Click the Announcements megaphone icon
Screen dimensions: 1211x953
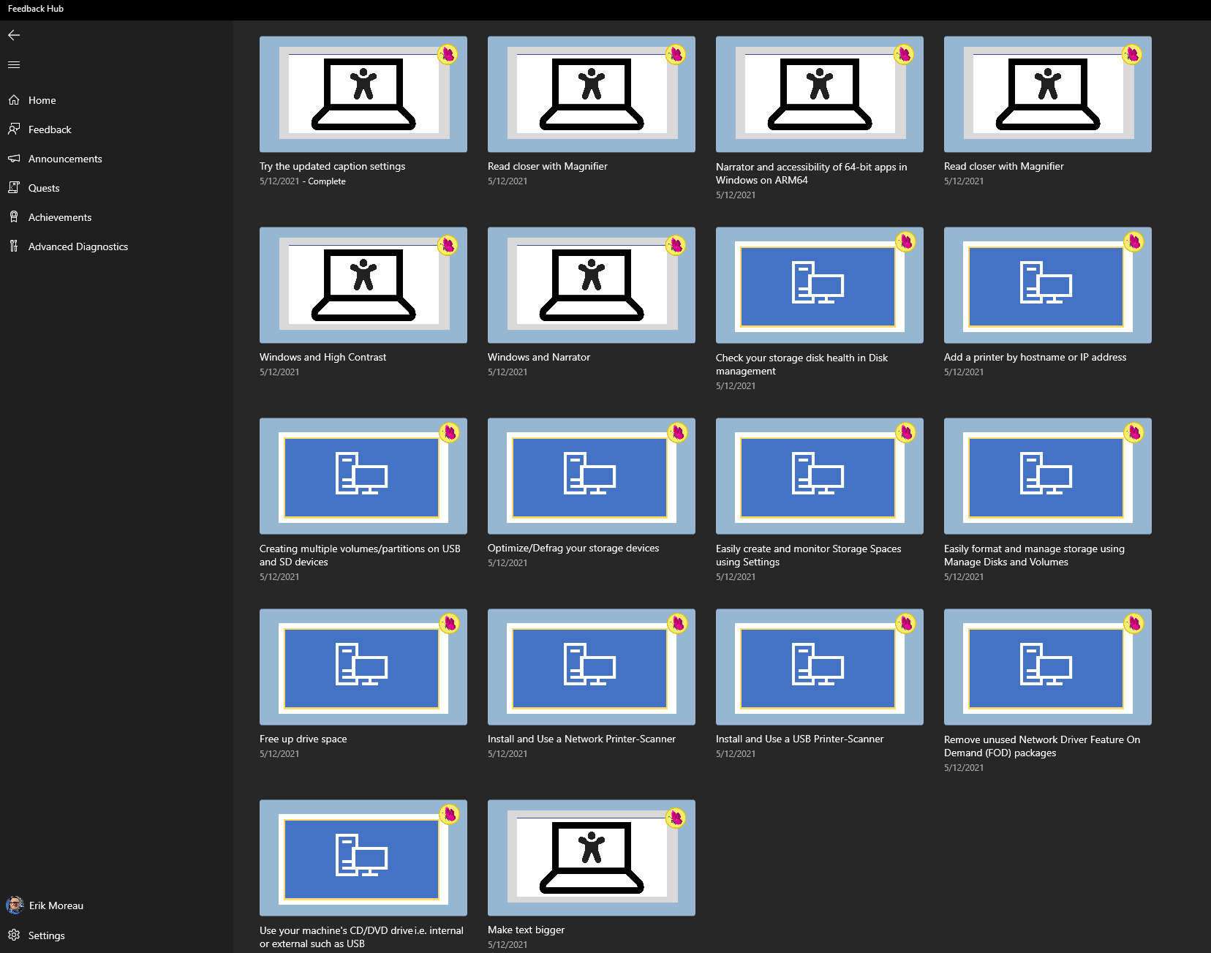tap(14, 159)
